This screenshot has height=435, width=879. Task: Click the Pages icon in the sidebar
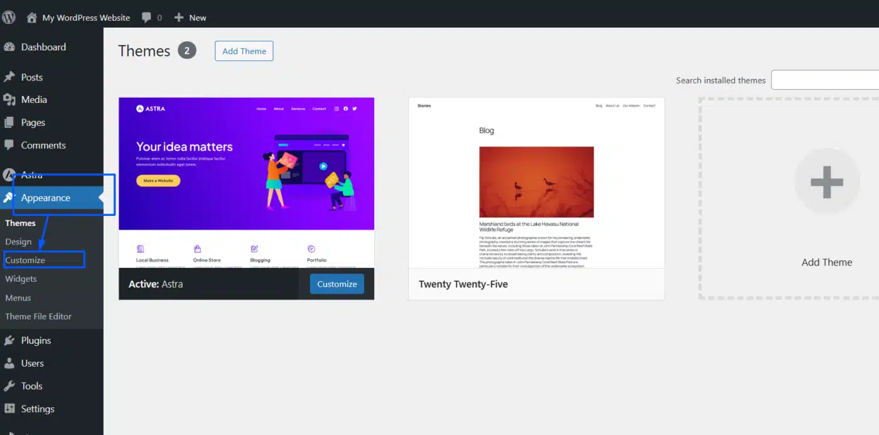9,122
